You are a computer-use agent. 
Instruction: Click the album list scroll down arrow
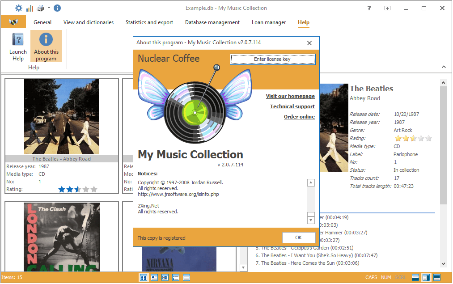[x=243, y=267]
